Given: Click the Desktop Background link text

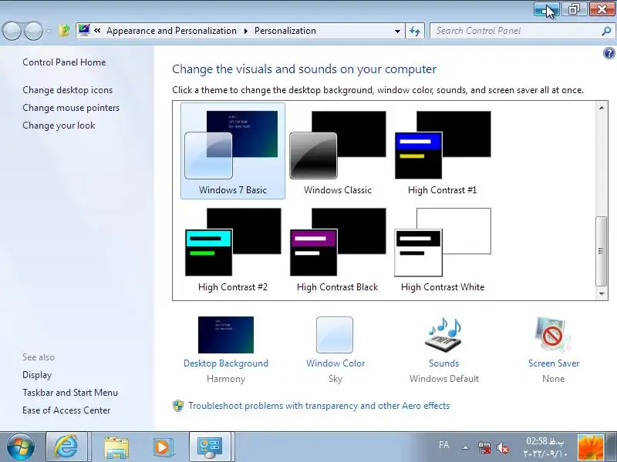Looking at the screenshot, I should (x=226, y=363).
